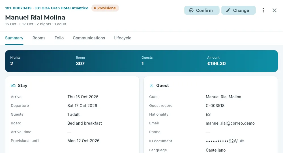Click email manuel.rial@correo.demo
This screenshot has width=283, height=153.
(230, 123)
